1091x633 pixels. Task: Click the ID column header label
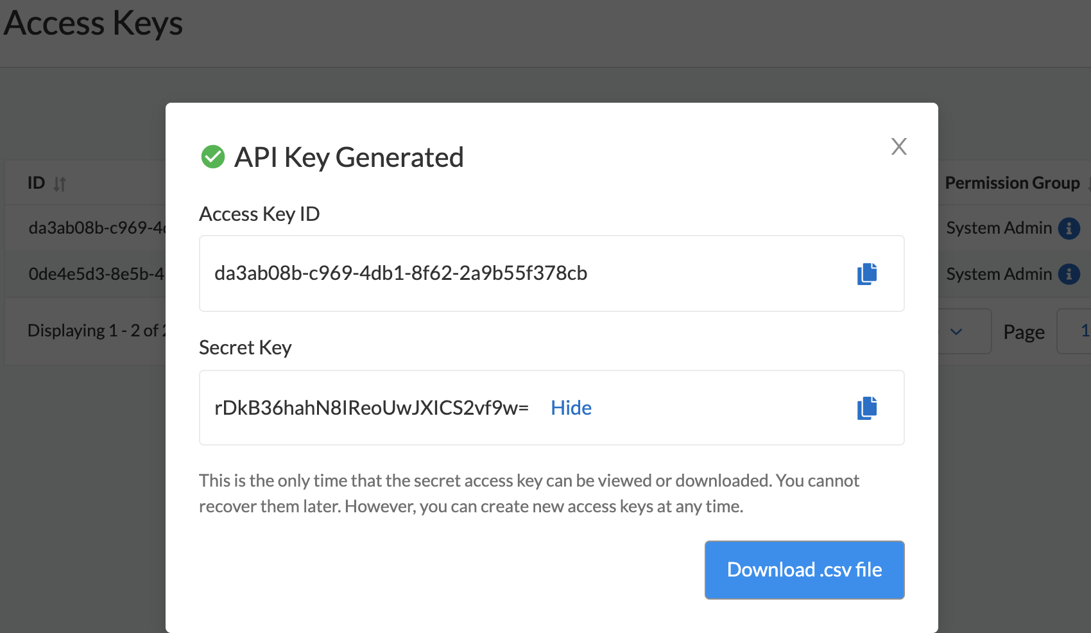(x=36, y=183)
